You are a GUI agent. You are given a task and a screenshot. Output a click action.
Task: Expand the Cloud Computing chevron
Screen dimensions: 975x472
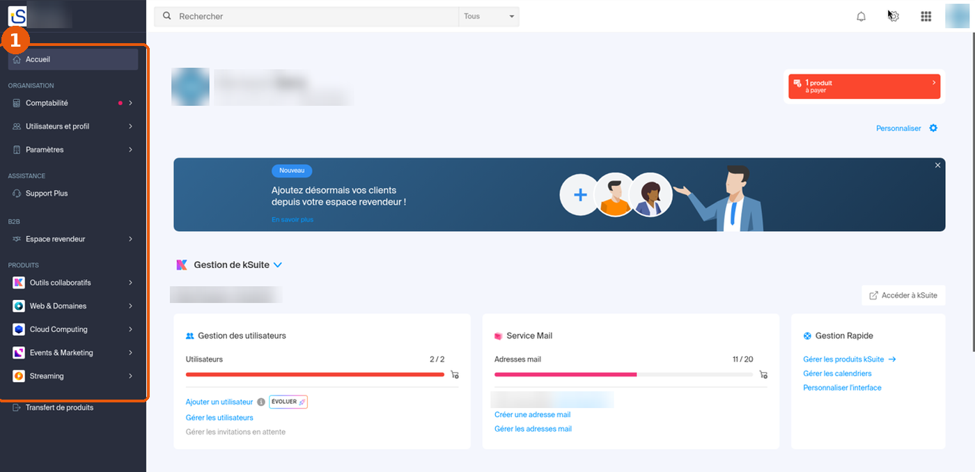(x=130, y=329)
